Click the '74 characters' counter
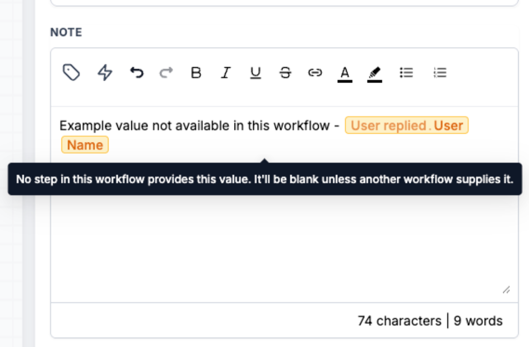Viewport: 529px width, 347px height. (x=399, y=321)
